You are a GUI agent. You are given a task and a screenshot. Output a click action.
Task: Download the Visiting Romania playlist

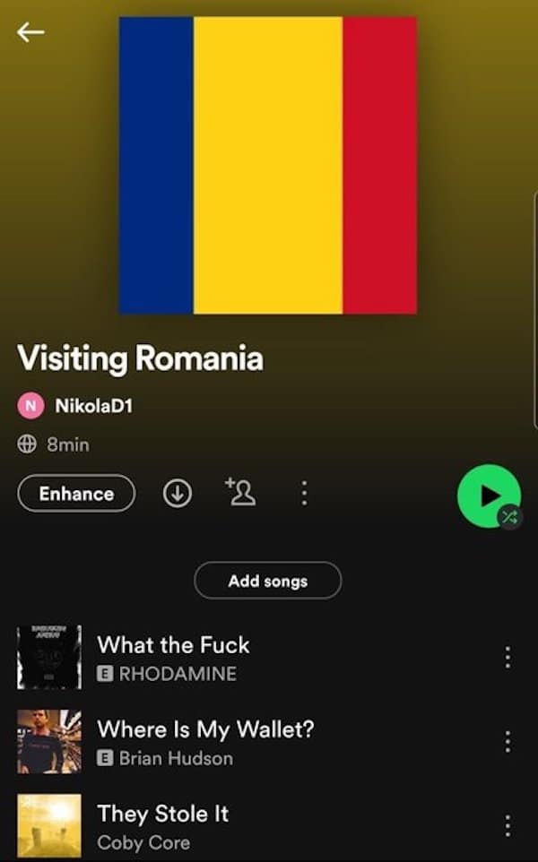(x=178, y=493)
